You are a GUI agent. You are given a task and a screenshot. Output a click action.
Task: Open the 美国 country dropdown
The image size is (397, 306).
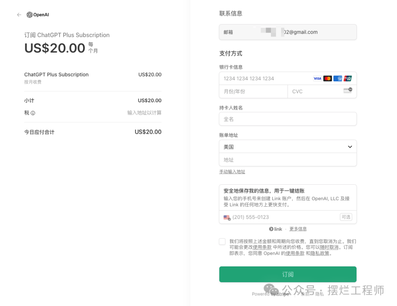[287, 147]
